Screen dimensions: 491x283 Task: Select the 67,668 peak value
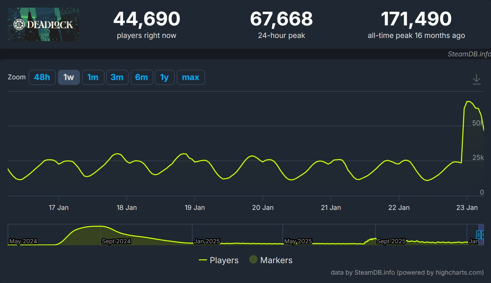tap(281, 19)
